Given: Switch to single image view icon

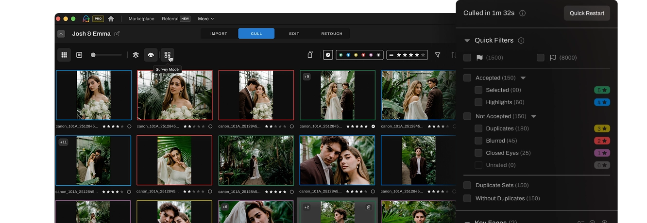Looking at the screenshot, I should 79,55.
